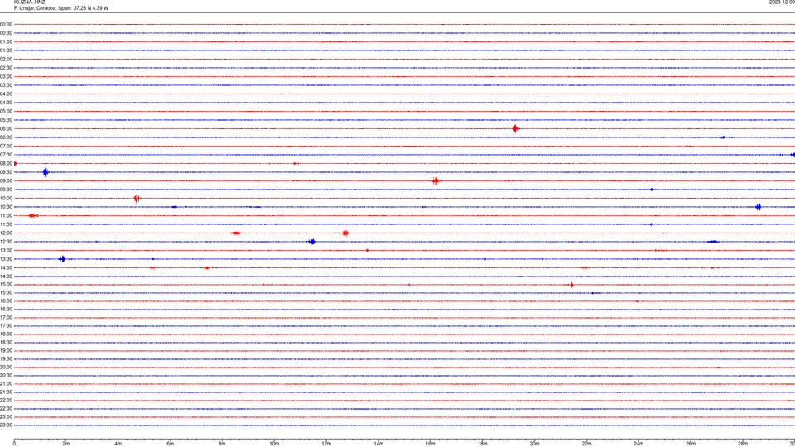Click the 10:30 row time label
795x447 pixels.
point(6,207)
